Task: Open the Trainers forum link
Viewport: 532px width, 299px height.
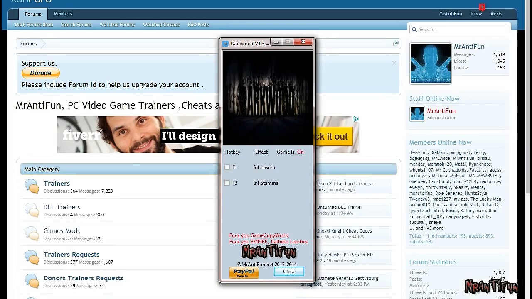Action: 57,184
